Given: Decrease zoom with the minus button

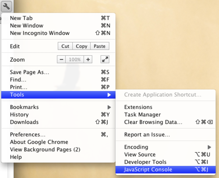Looking at the screenshot, I should tap(61, 59).
